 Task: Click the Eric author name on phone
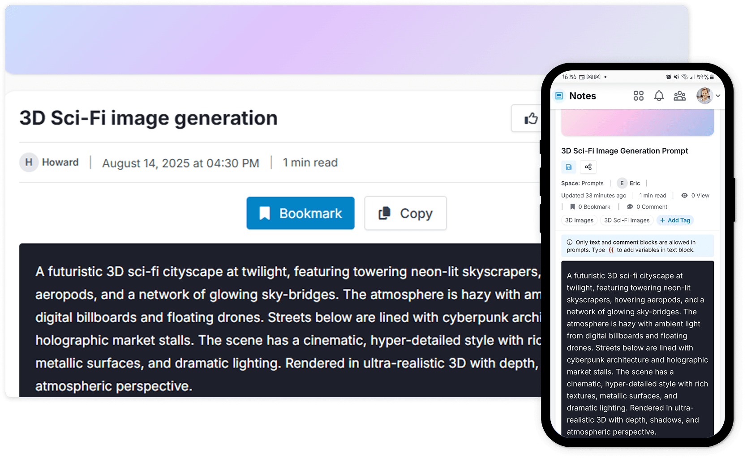point(635,183)
